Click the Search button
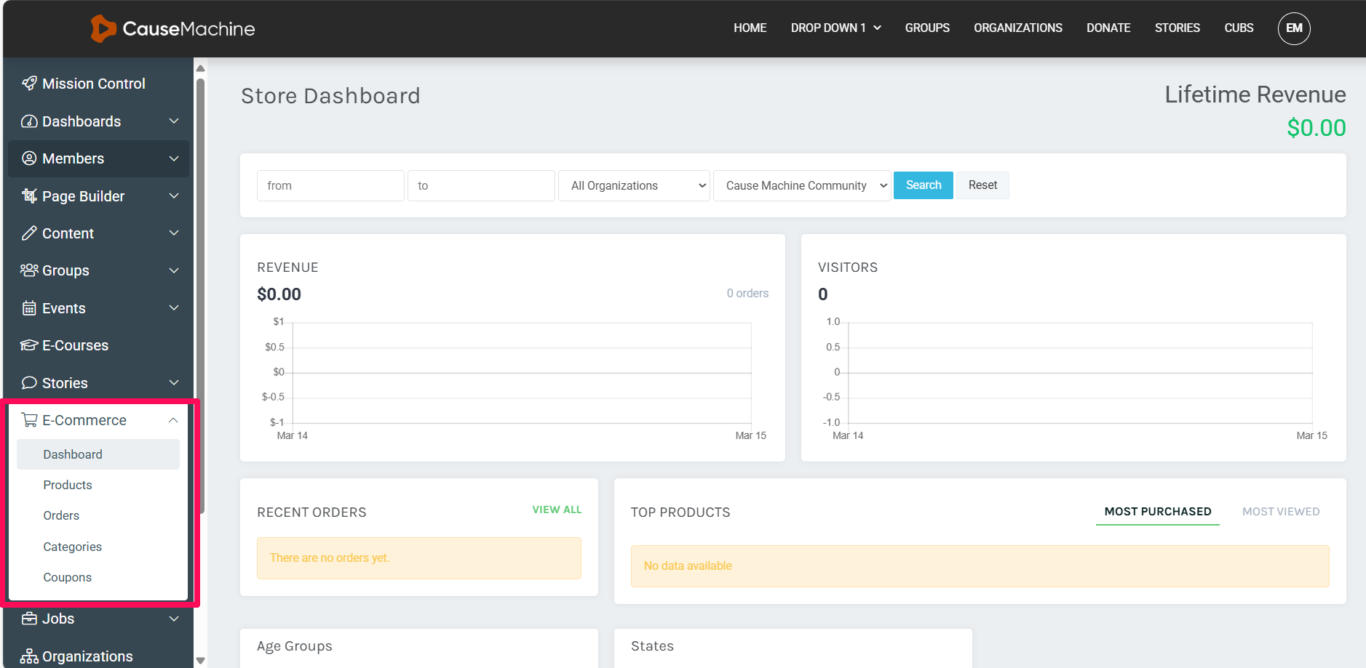The width and height of the screenshot is (1366, 668). [924, 185]
